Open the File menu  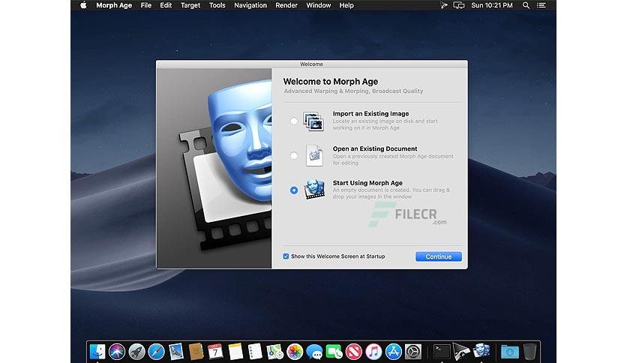pyautogui.click(x=146, y=5)
